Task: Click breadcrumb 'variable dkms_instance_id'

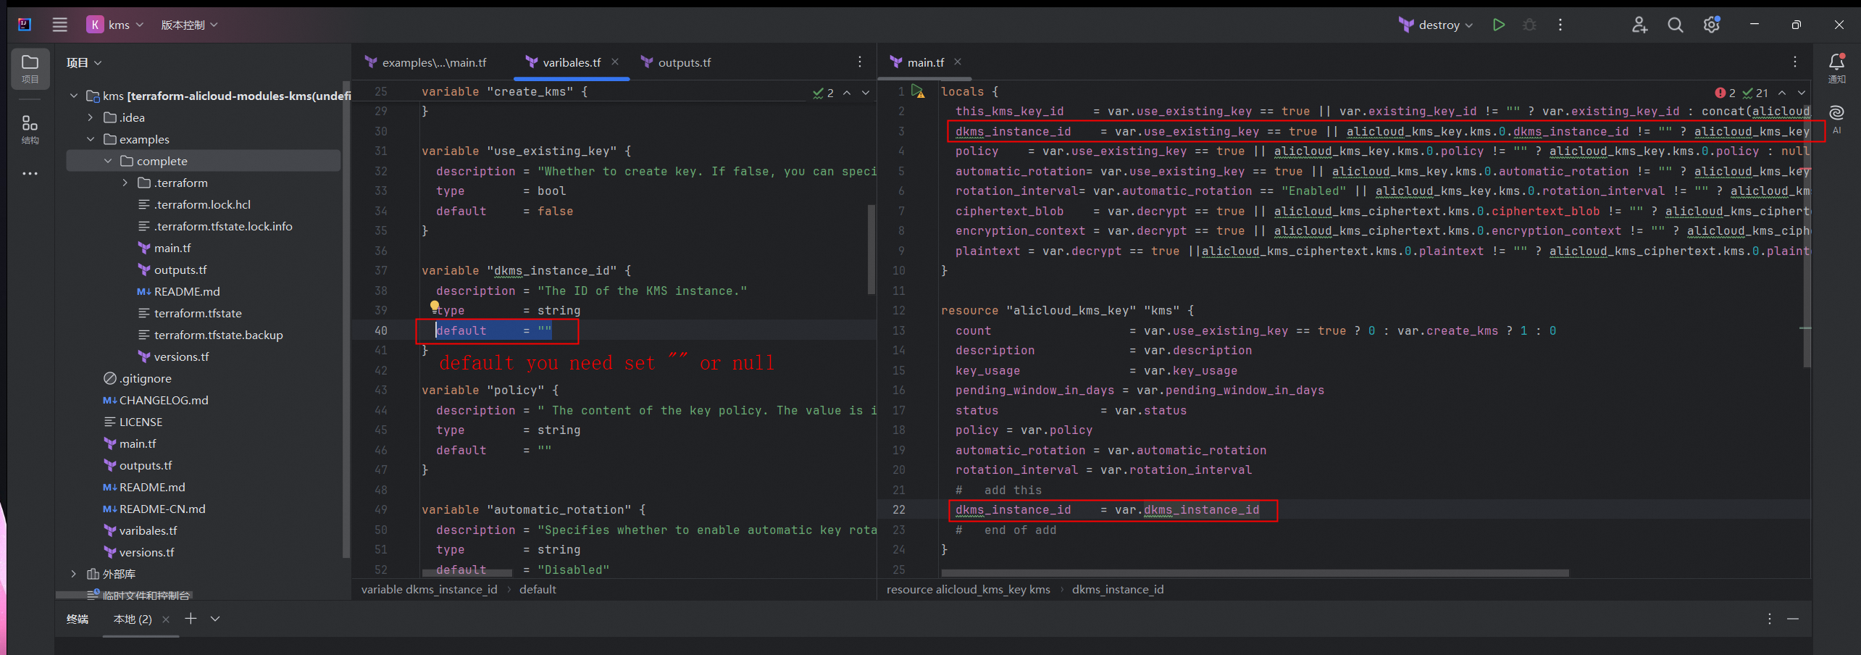Action: pyautogui.click(x=429, y=589)
